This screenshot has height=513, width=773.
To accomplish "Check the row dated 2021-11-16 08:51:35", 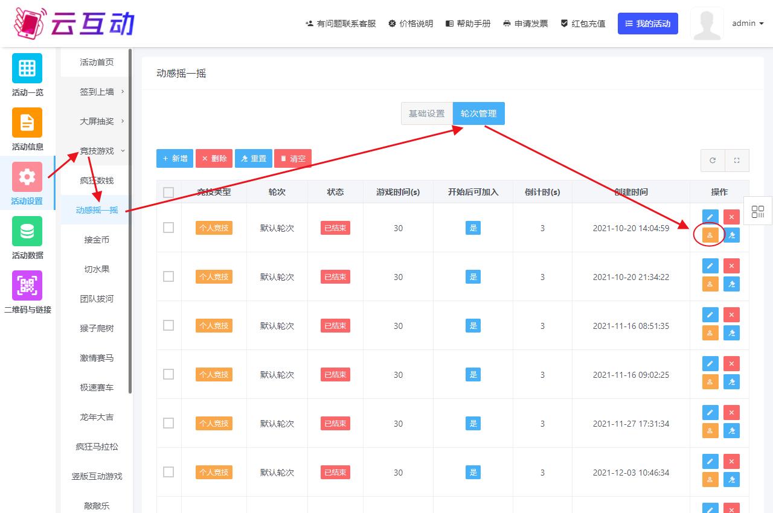I will pyautogui.click(x=168, y=325).
